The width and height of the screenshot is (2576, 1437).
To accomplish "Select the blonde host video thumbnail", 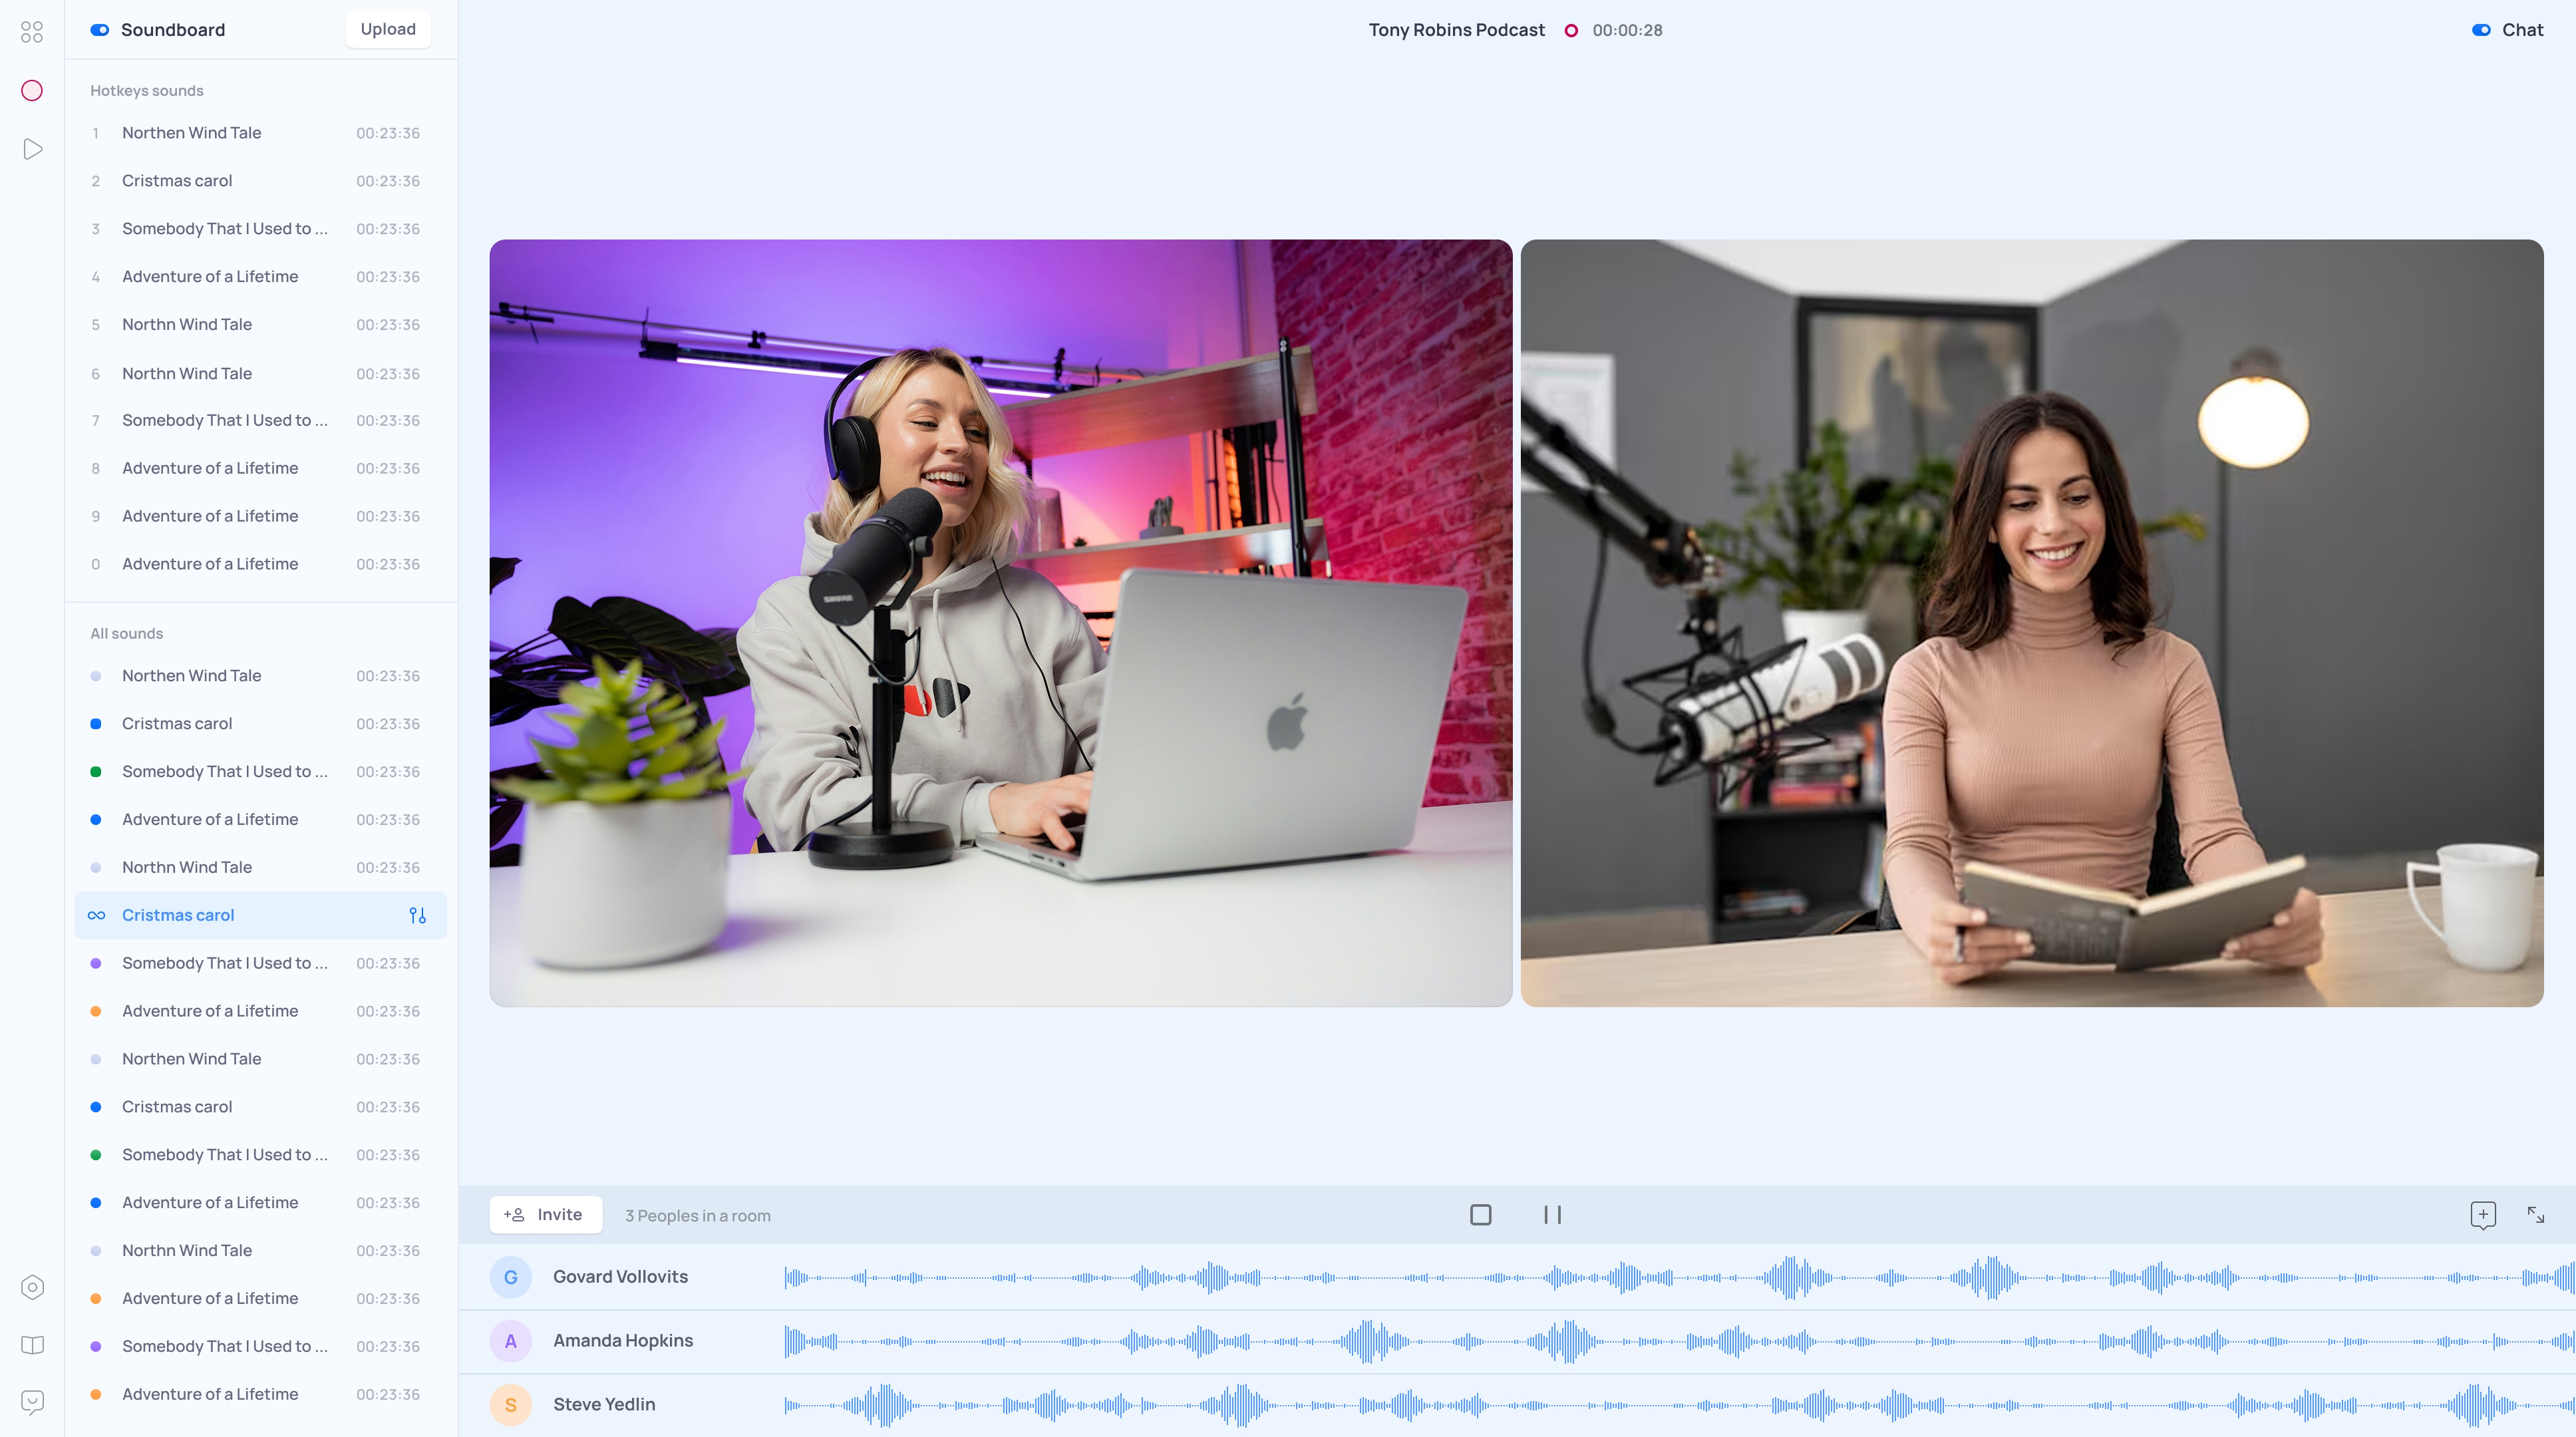I will (x=1000, y=622).
